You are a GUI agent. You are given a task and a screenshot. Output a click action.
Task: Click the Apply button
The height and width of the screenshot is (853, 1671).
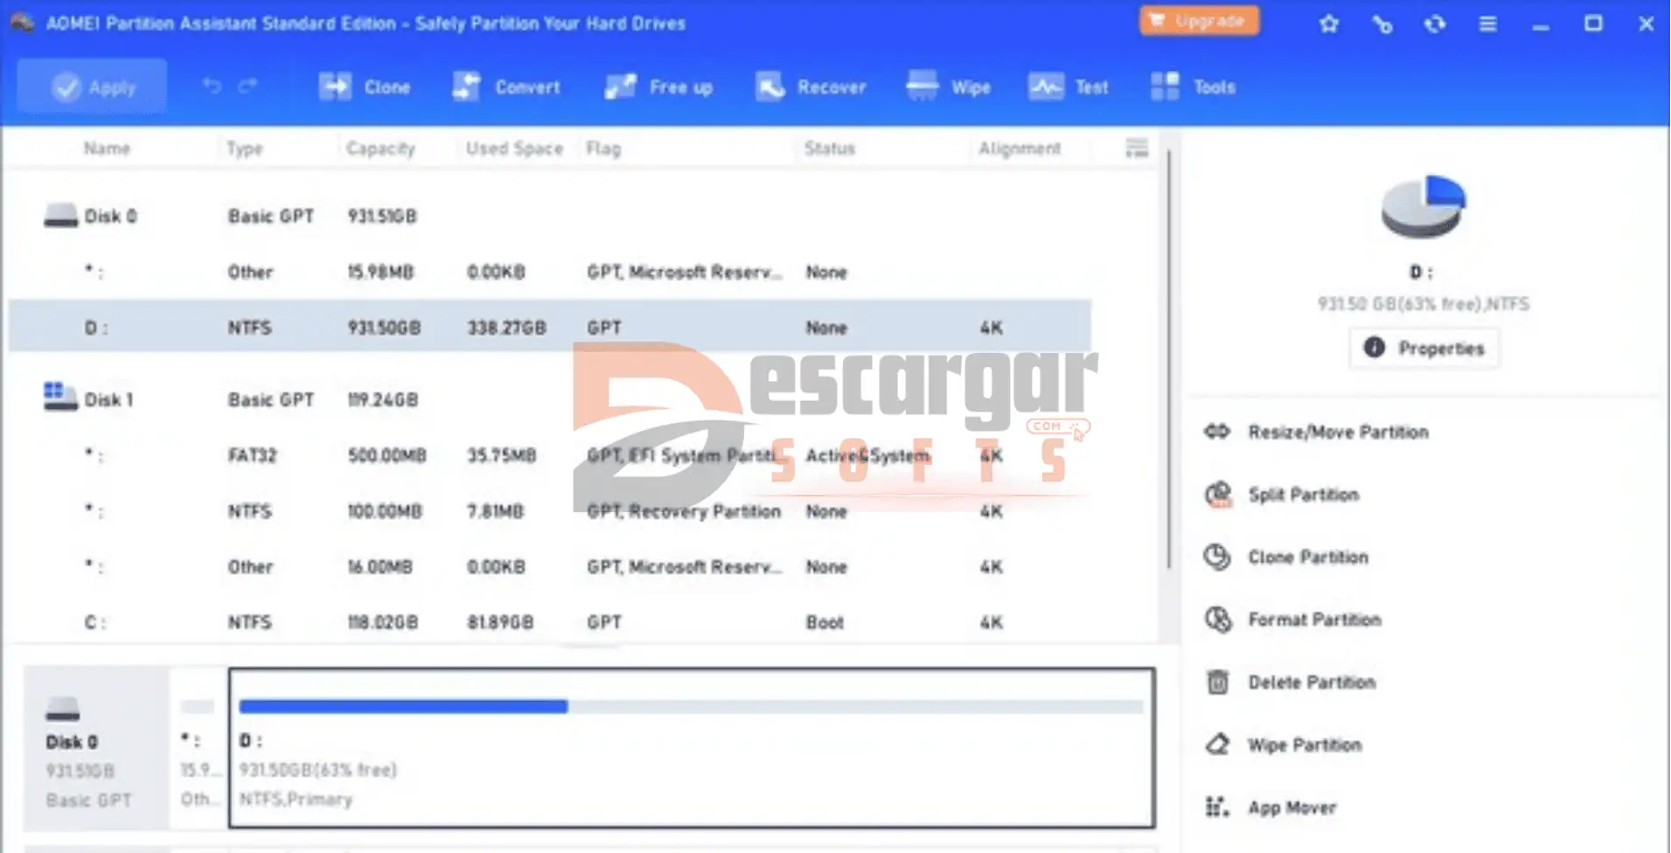pos(93,87)
